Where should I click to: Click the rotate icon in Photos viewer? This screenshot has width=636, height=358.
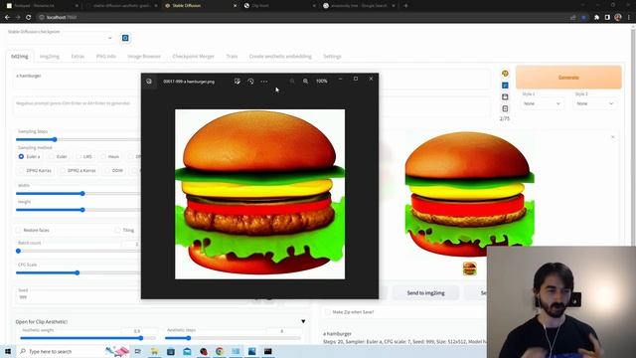(x=250, y=82)
